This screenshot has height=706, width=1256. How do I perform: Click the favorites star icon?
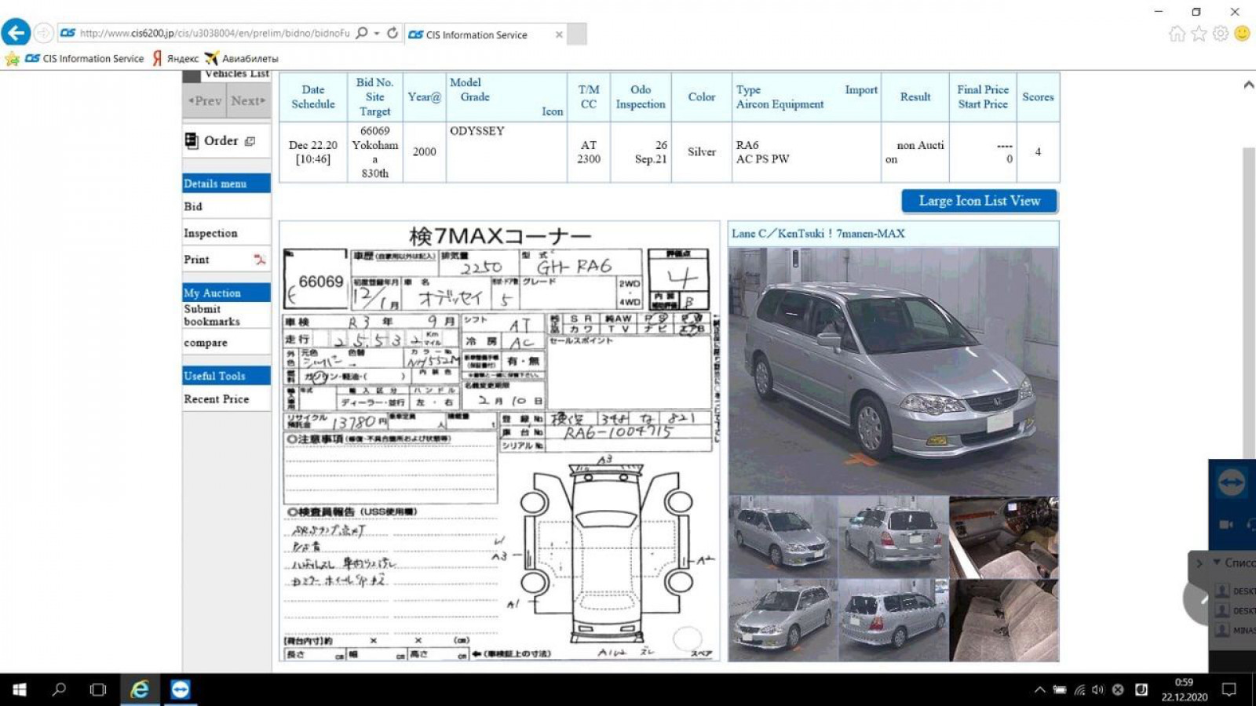1199,33
